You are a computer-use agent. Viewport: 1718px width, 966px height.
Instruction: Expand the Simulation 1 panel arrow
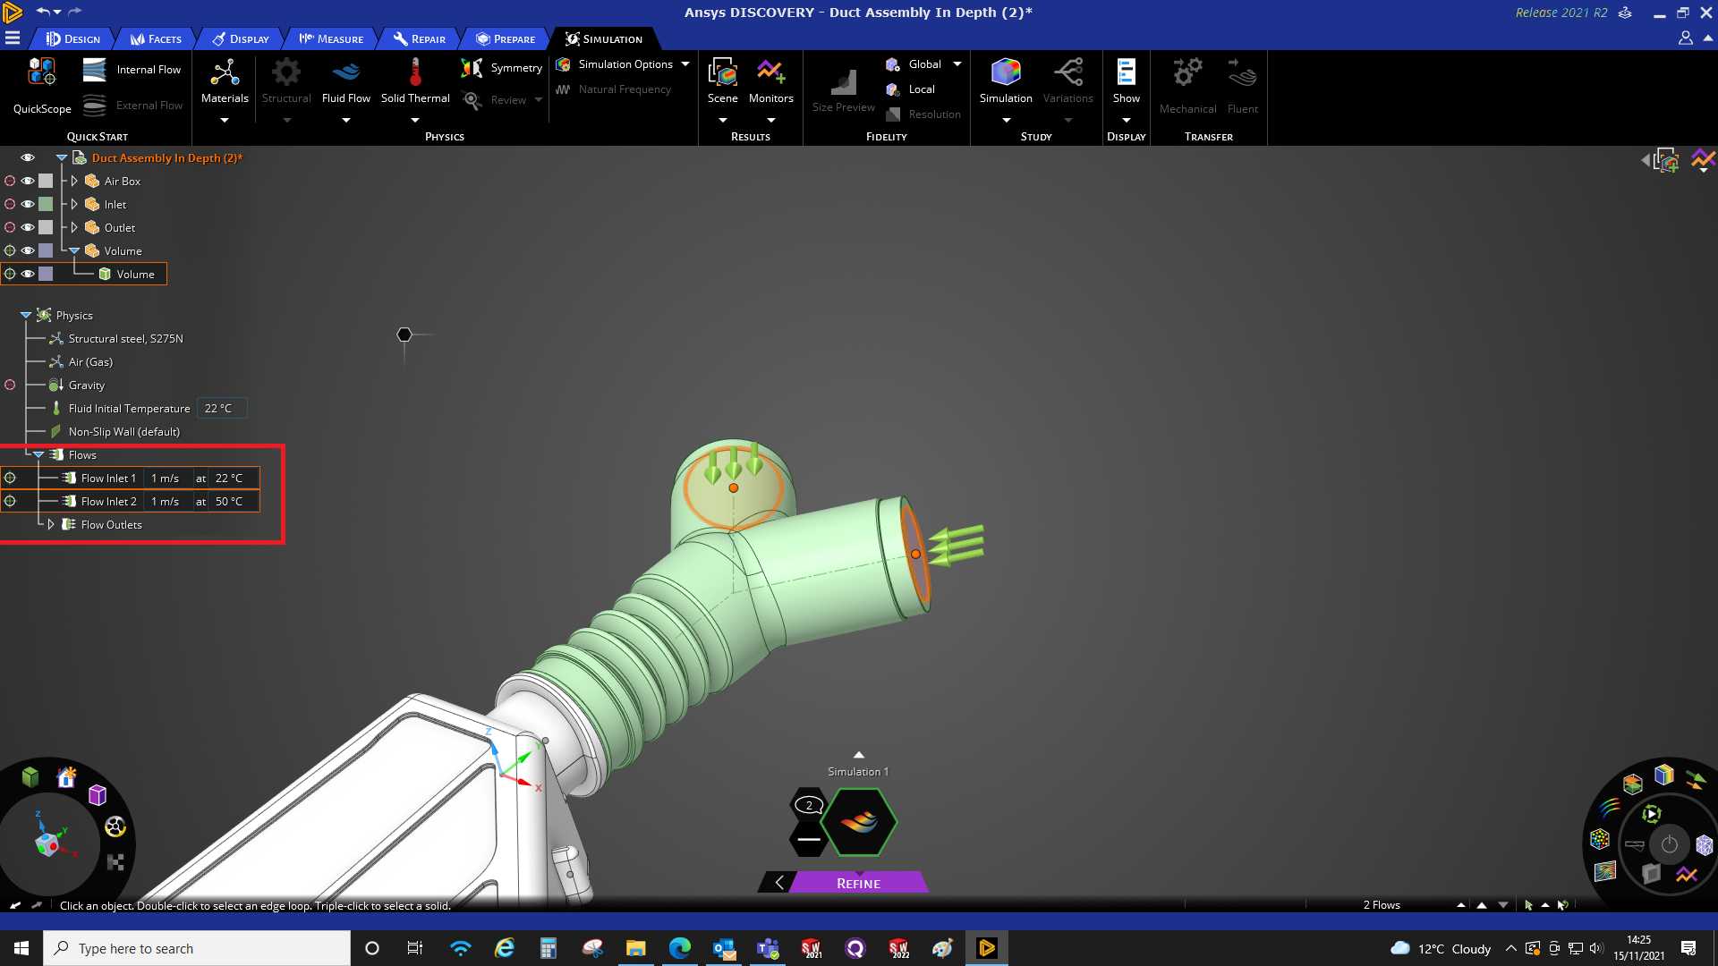859,756
